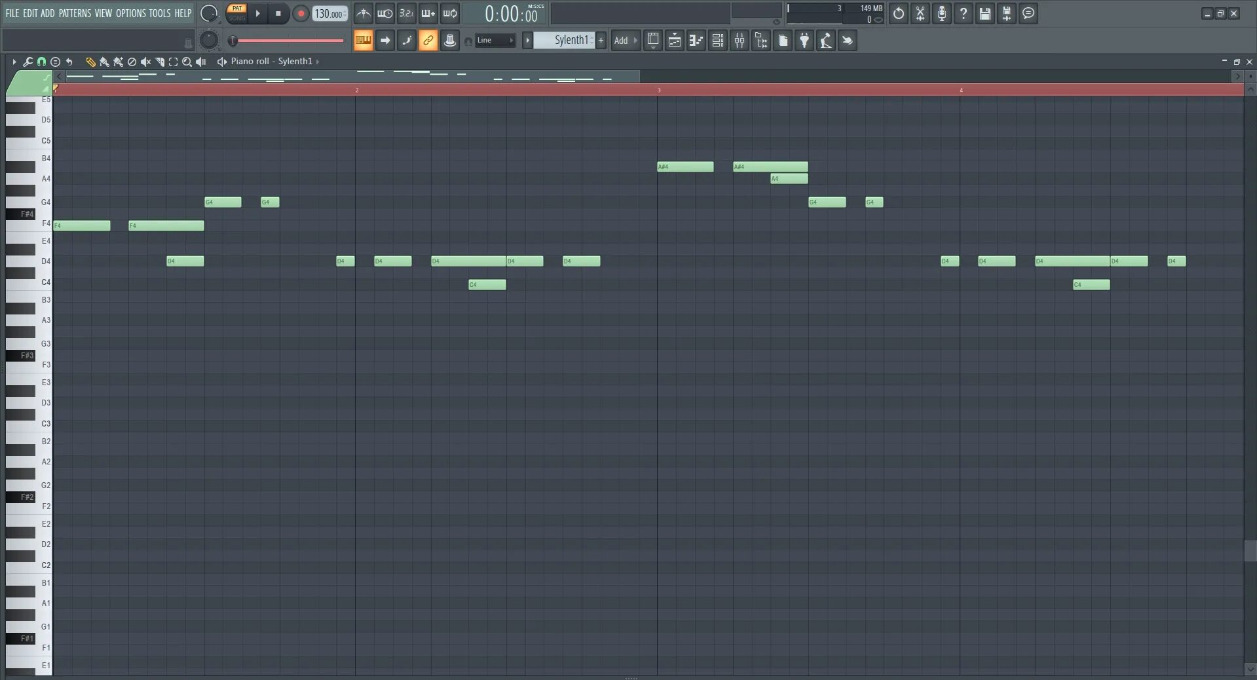This screenshot has height=680, width=1257.
Task: Click the main pitch knob
Action: (x=208, y=40)
